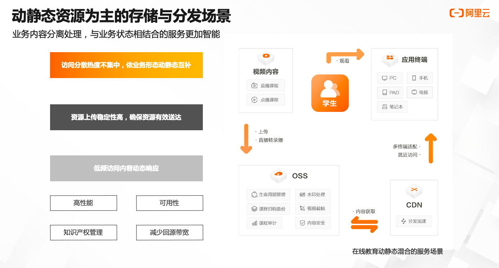The image size is (499, 268).
Task: Click the 直播课程 label
Action: tap(269, 86)
